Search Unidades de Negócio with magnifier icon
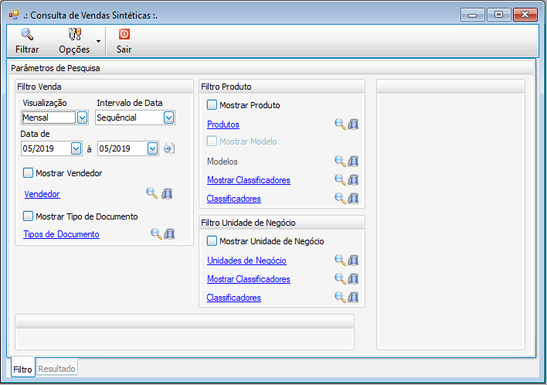Viewport: 547px width, 385px height. [340, 260]
